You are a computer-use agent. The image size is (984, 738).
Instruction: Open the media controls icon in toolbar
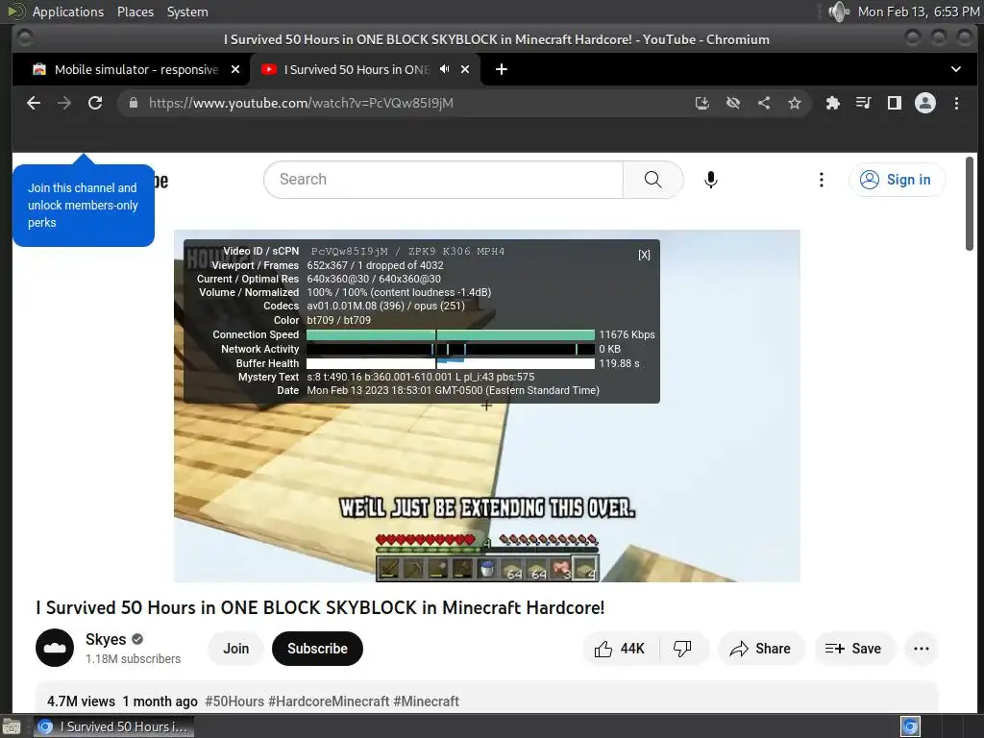tap(864, 103)
